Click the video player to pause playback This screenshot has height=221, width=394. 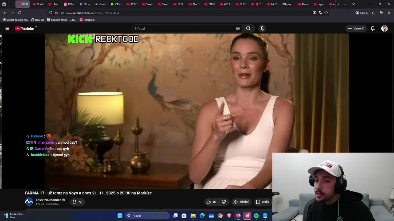(x=197, y=111)
